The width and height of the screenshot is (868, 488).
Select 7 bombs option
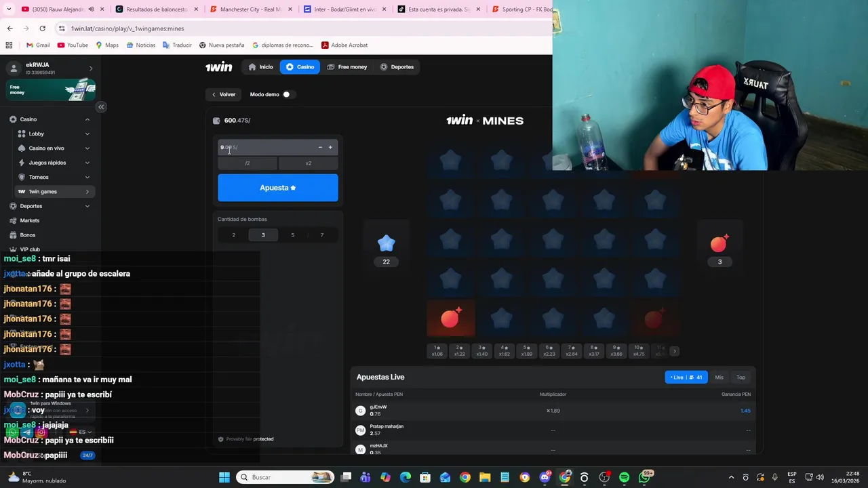click(x=321, y=235)
